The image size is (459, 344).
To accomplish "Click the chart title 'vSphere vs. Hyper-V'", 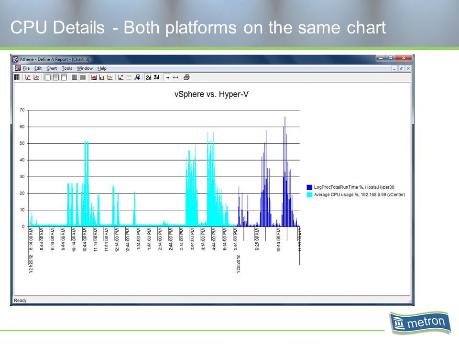I will 211,94.
